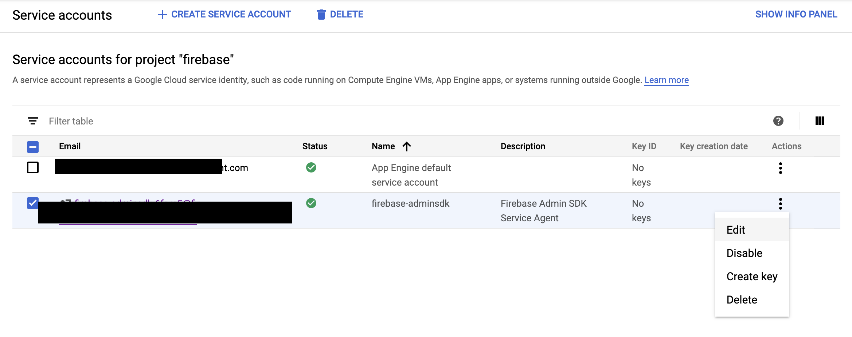Open actions menu for App Engine default account
This screenshot has width=852, height=337.
pos(780,168)
